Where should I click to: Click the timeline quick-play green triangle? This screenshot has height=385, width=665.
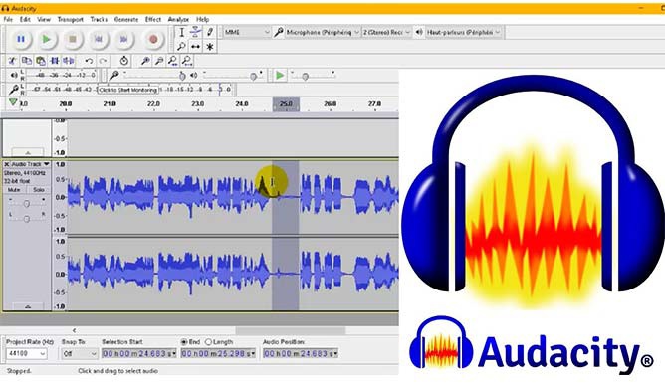pos(13,102)
